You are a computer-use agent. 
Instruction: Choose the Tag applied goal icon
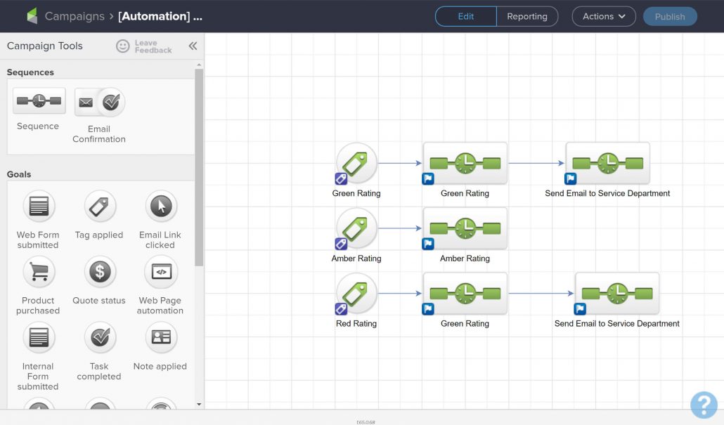[x=100, y=206]
